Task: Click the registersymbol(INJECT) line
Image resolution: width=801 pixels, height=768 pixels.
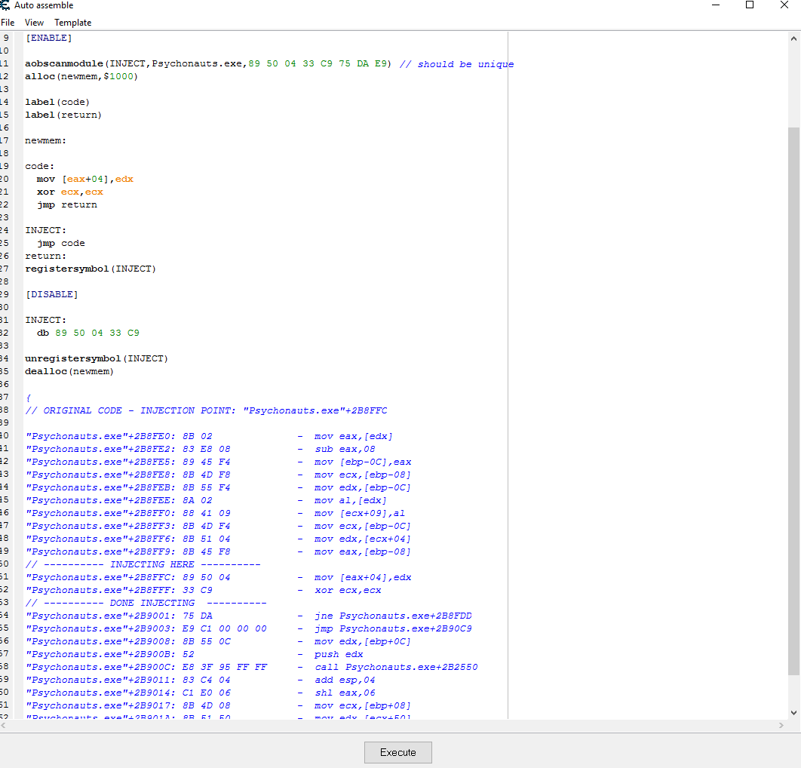Action: (91, 269)
